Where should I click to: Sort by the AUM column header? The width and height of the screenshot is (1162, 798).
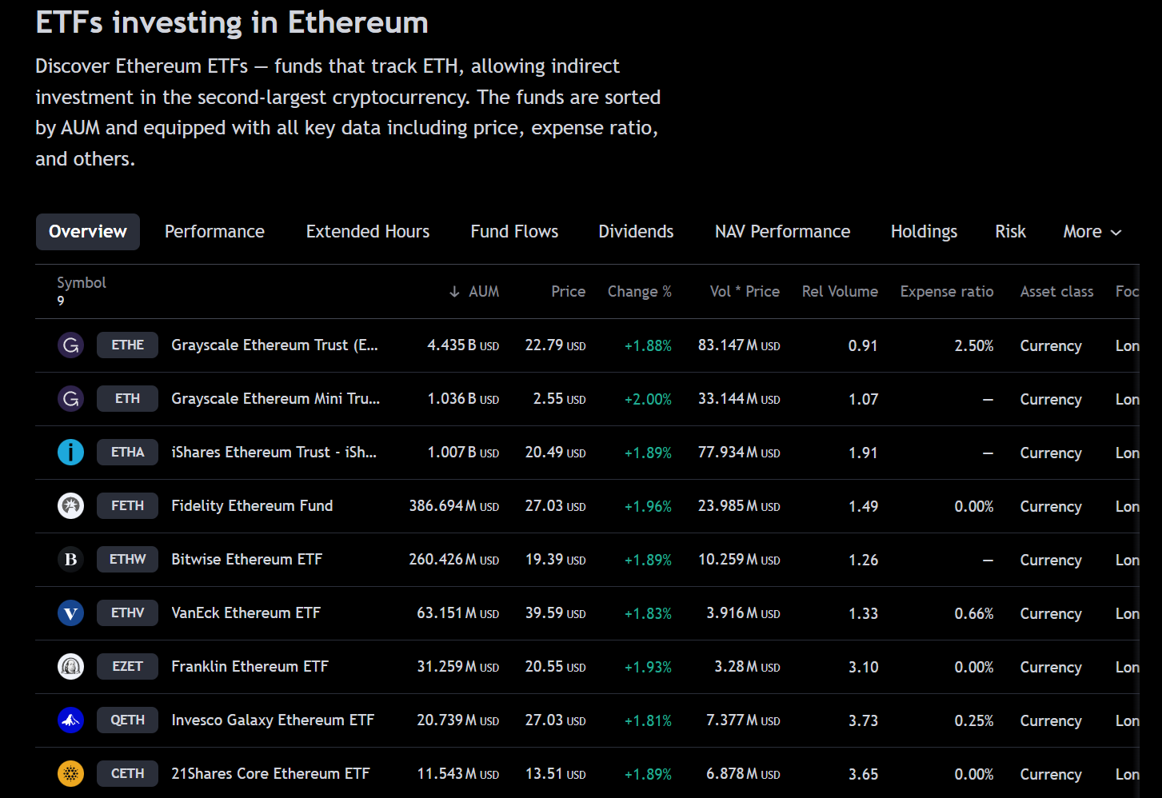coord(483,292)
